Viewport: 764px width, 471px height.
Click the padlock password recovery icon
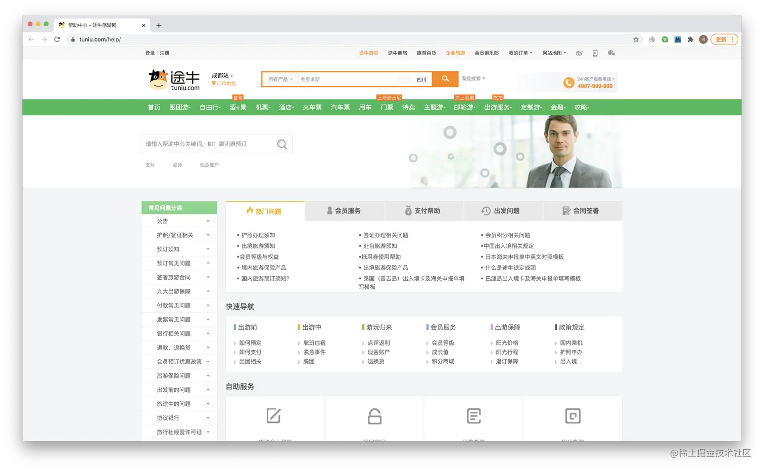374,416
